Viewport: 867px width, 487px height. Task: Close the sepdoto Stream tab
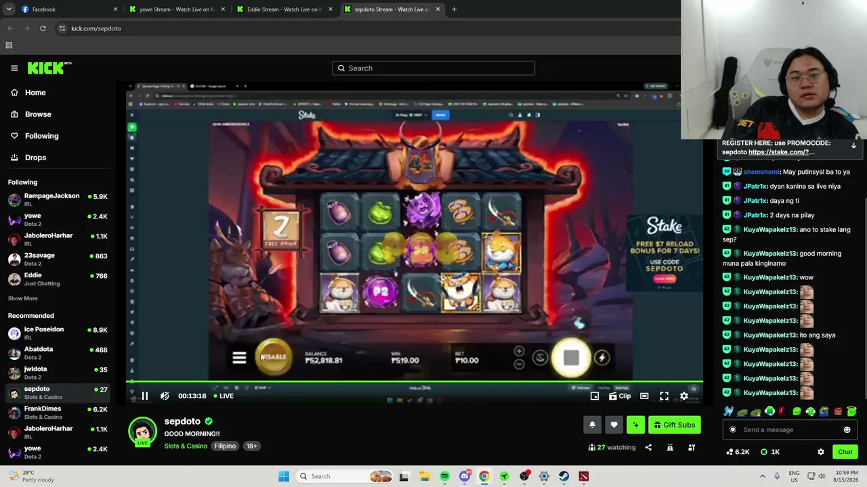coord(438,9)
